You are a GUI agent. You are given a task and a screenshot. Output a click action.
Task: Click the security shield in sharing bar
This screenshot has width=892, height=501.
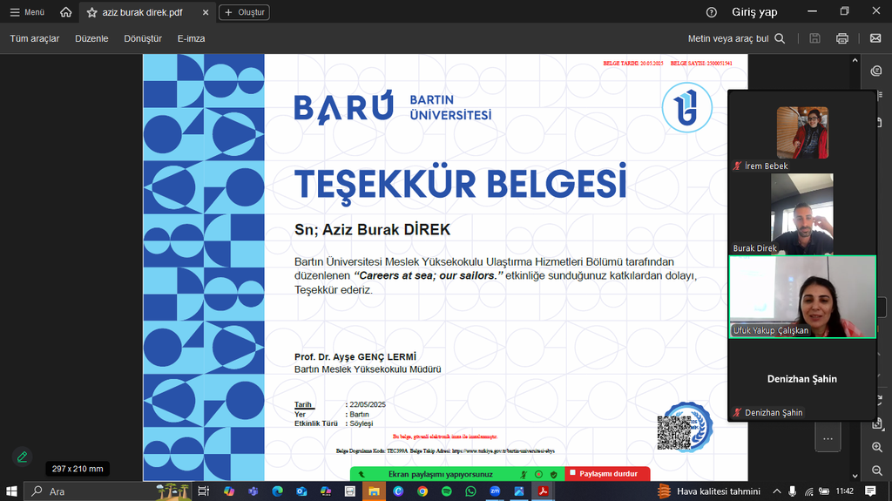coord(553,474)
